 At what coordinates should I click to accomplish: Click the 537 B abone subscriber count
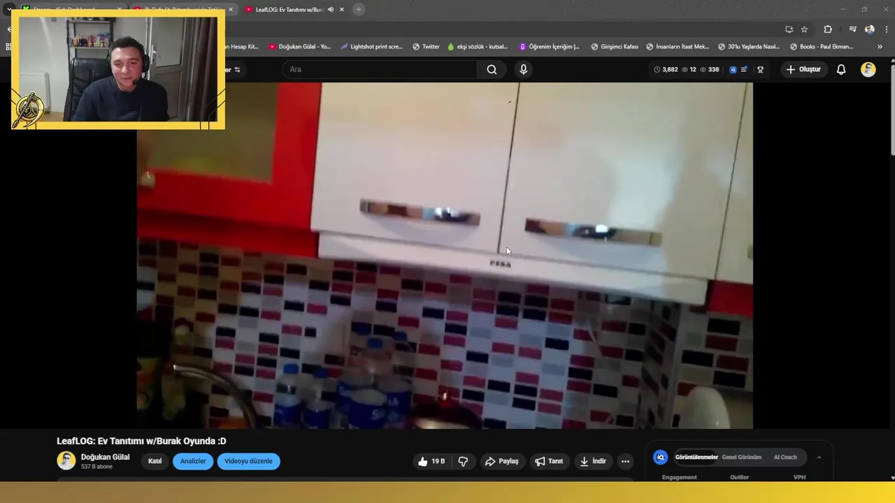point(96,467)
